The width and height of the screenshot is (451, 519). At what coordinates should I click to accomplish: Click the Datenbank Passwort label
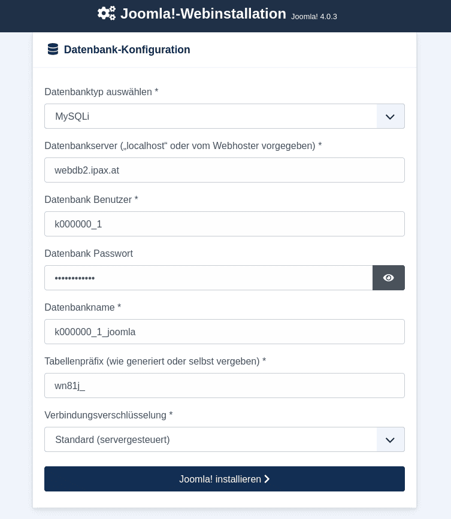coord(89,253)
